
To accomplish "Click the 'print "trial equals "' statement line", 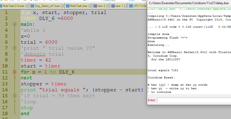I will coord(82,90).
